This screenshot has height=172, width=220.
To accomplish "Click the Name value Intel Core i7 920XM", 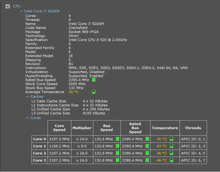I will click(86, 24).
